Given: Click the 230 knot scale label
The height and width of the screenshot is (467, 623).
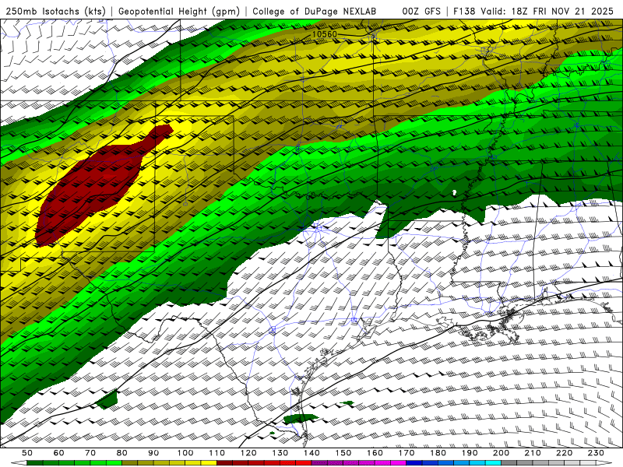Looking at the screenshot, I should [x=596, y=453].
